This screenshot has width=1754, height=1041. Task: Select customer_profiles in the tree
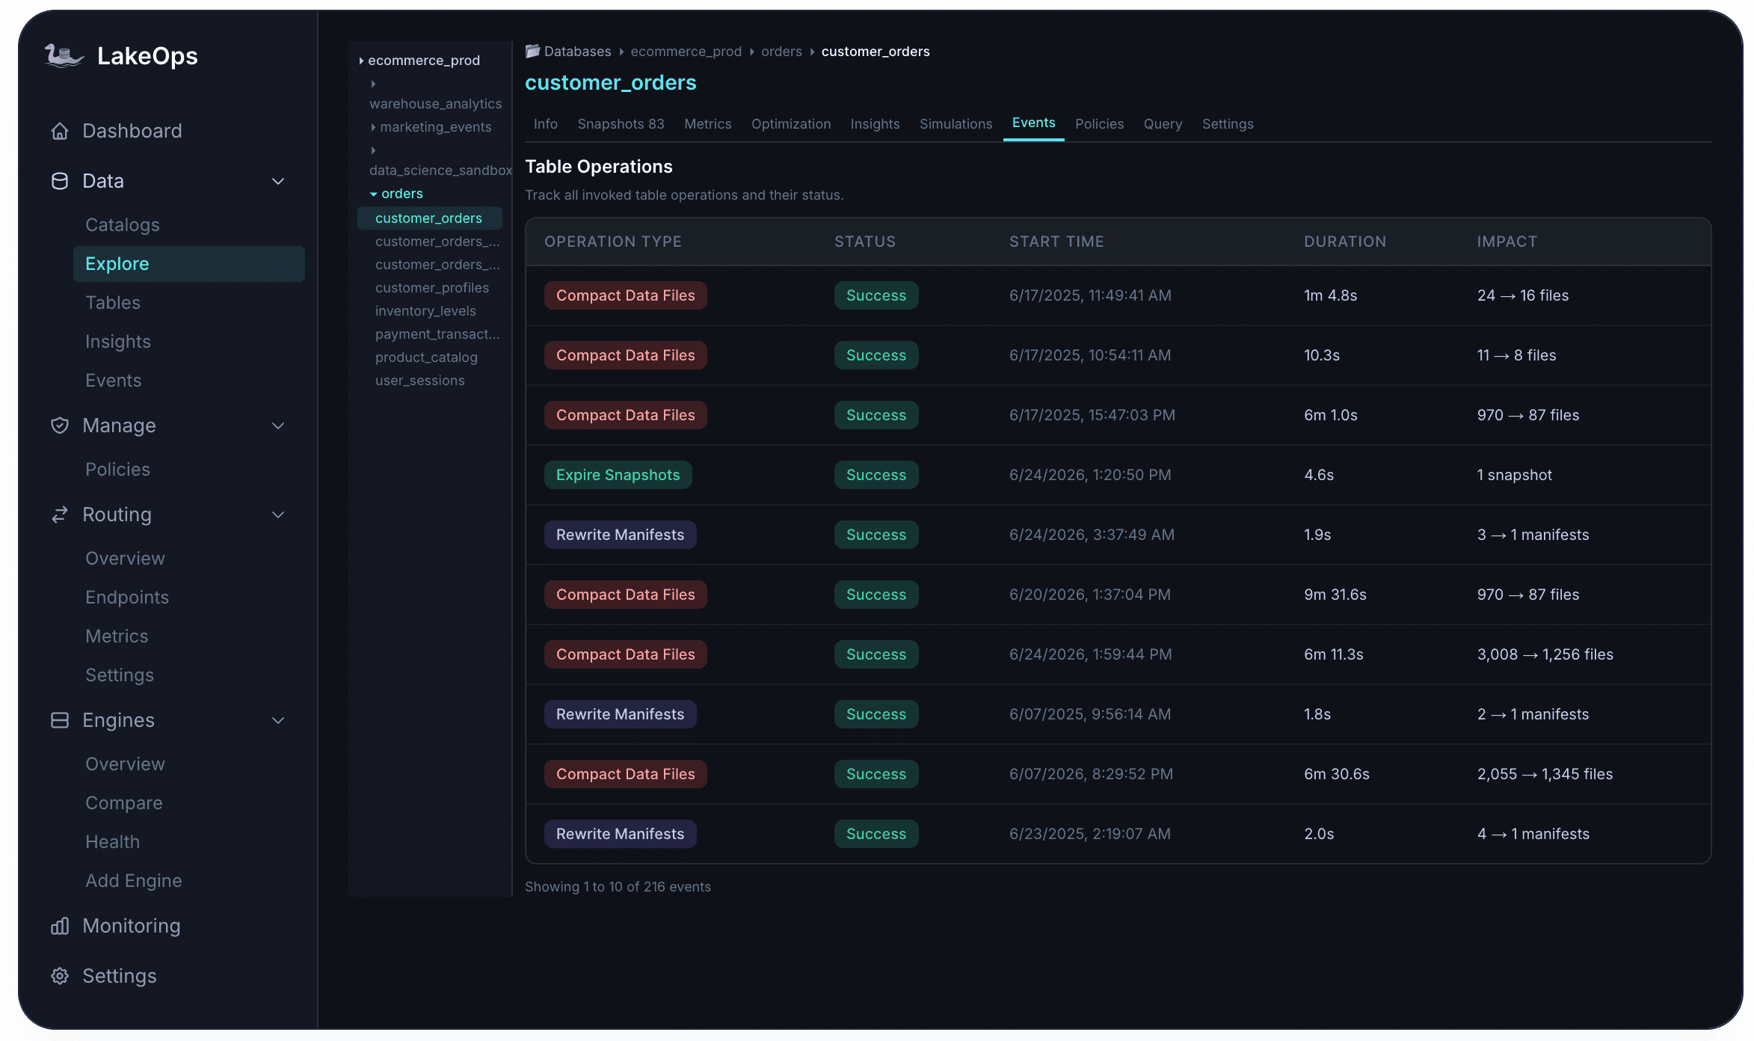pyautogui.click(x=432, y=288)
